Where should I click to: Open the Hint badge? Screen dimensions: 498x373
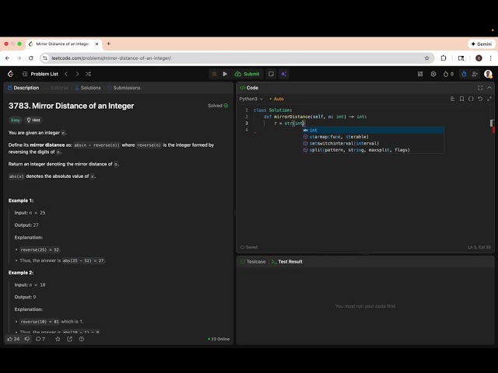(x=33, y=120)
